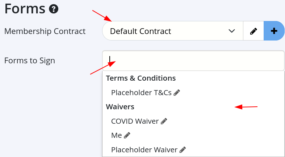The width and height of the screenshot is (285, 157).
Task: Choose the Me waiver option
Action: pos(116,135)
